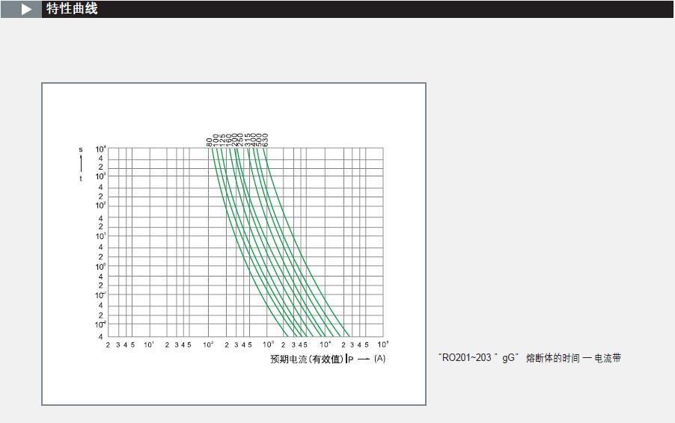The height and width of the screenshot is (423, 675).
Task: Click the white triangle arrow in header
Action: pos(27,10)
